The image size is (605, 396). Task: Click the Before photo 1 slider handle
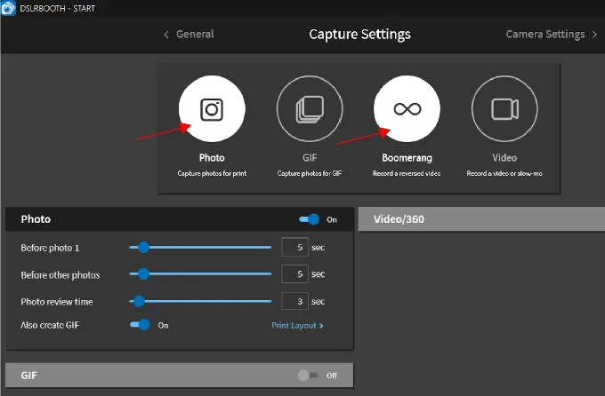point(143,248)
